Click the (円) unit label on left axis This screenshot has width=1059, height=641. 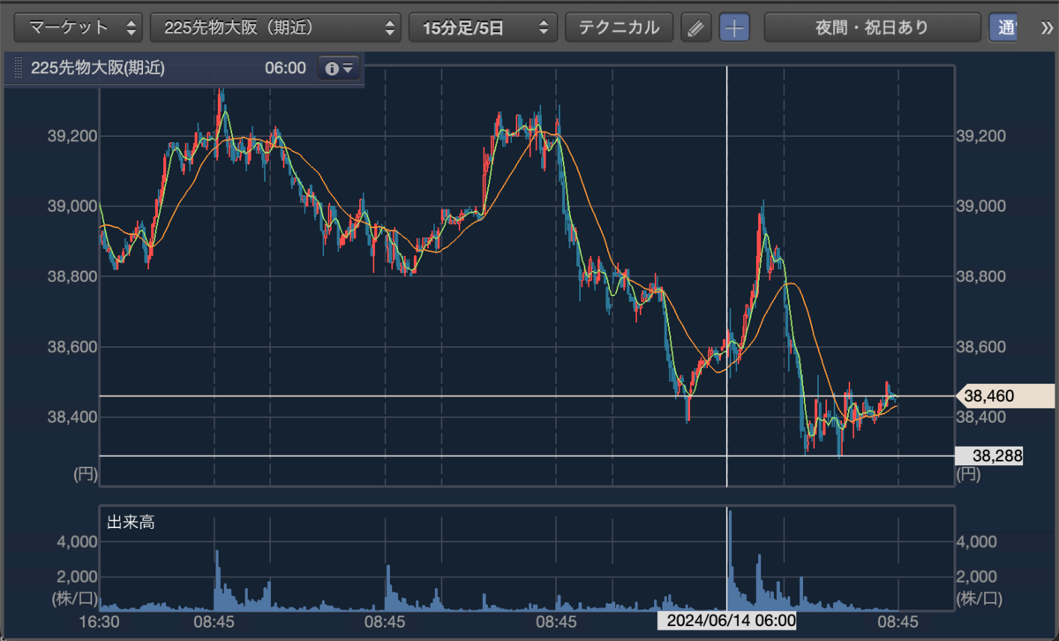84,474
